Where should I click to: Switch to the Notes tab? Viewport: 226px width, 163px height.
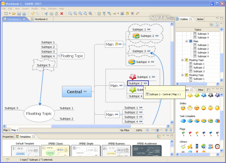coord(200,19)
